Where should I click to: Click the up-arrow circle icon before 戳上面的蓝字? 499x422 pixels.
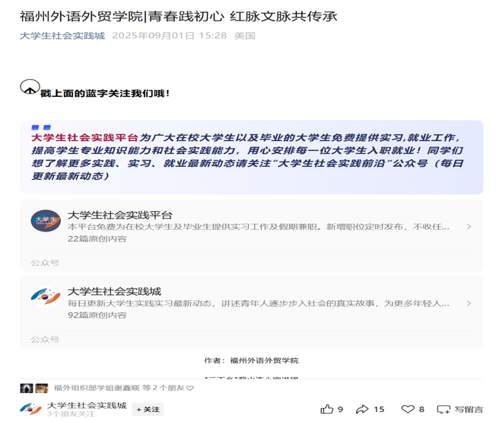coord(30,87)
